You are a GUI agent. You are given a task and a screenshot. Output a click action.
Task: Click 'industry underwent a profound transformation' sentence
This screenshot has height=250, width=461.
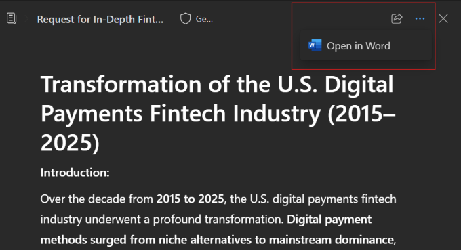point(162,220)
